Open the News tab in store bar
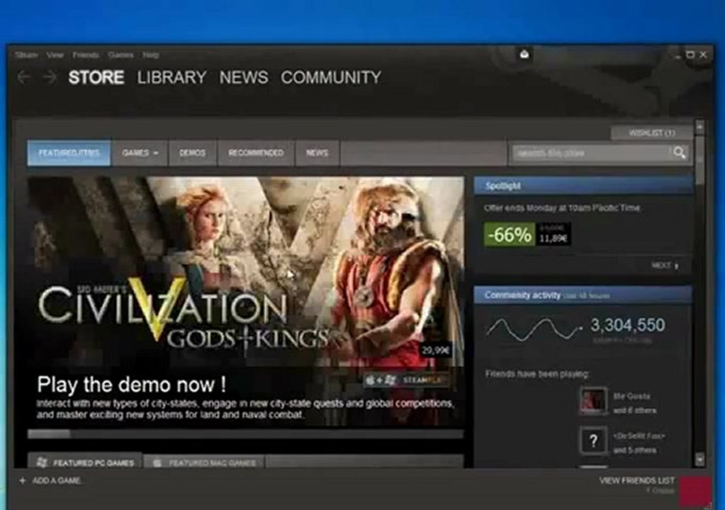The width and height of the screenshot is (725, 510). [x=317, y=153]
